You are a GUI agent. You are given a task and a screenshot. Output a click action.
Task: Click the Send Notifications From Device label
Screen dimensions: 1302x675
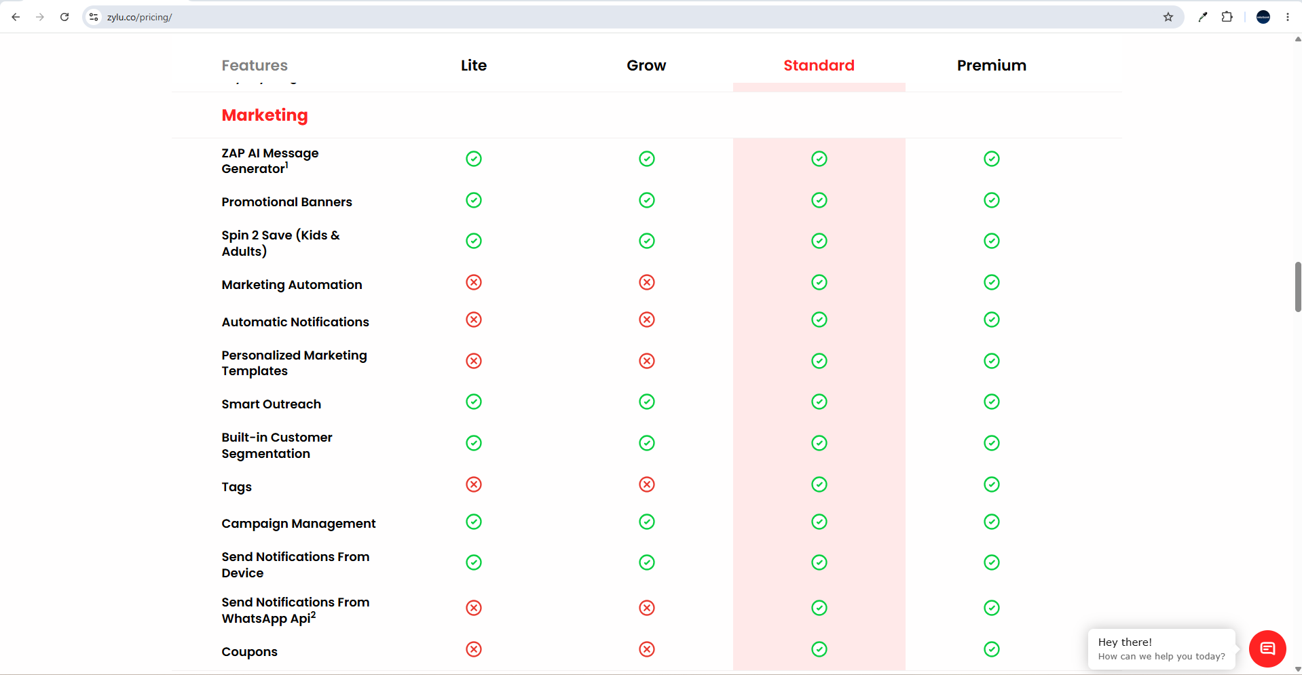point(295,564)
